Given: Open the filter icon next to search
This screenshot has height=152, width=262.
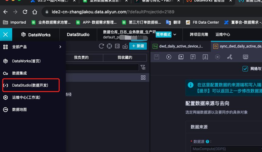Looking at the screenshot, I should (x=143, y=67).
